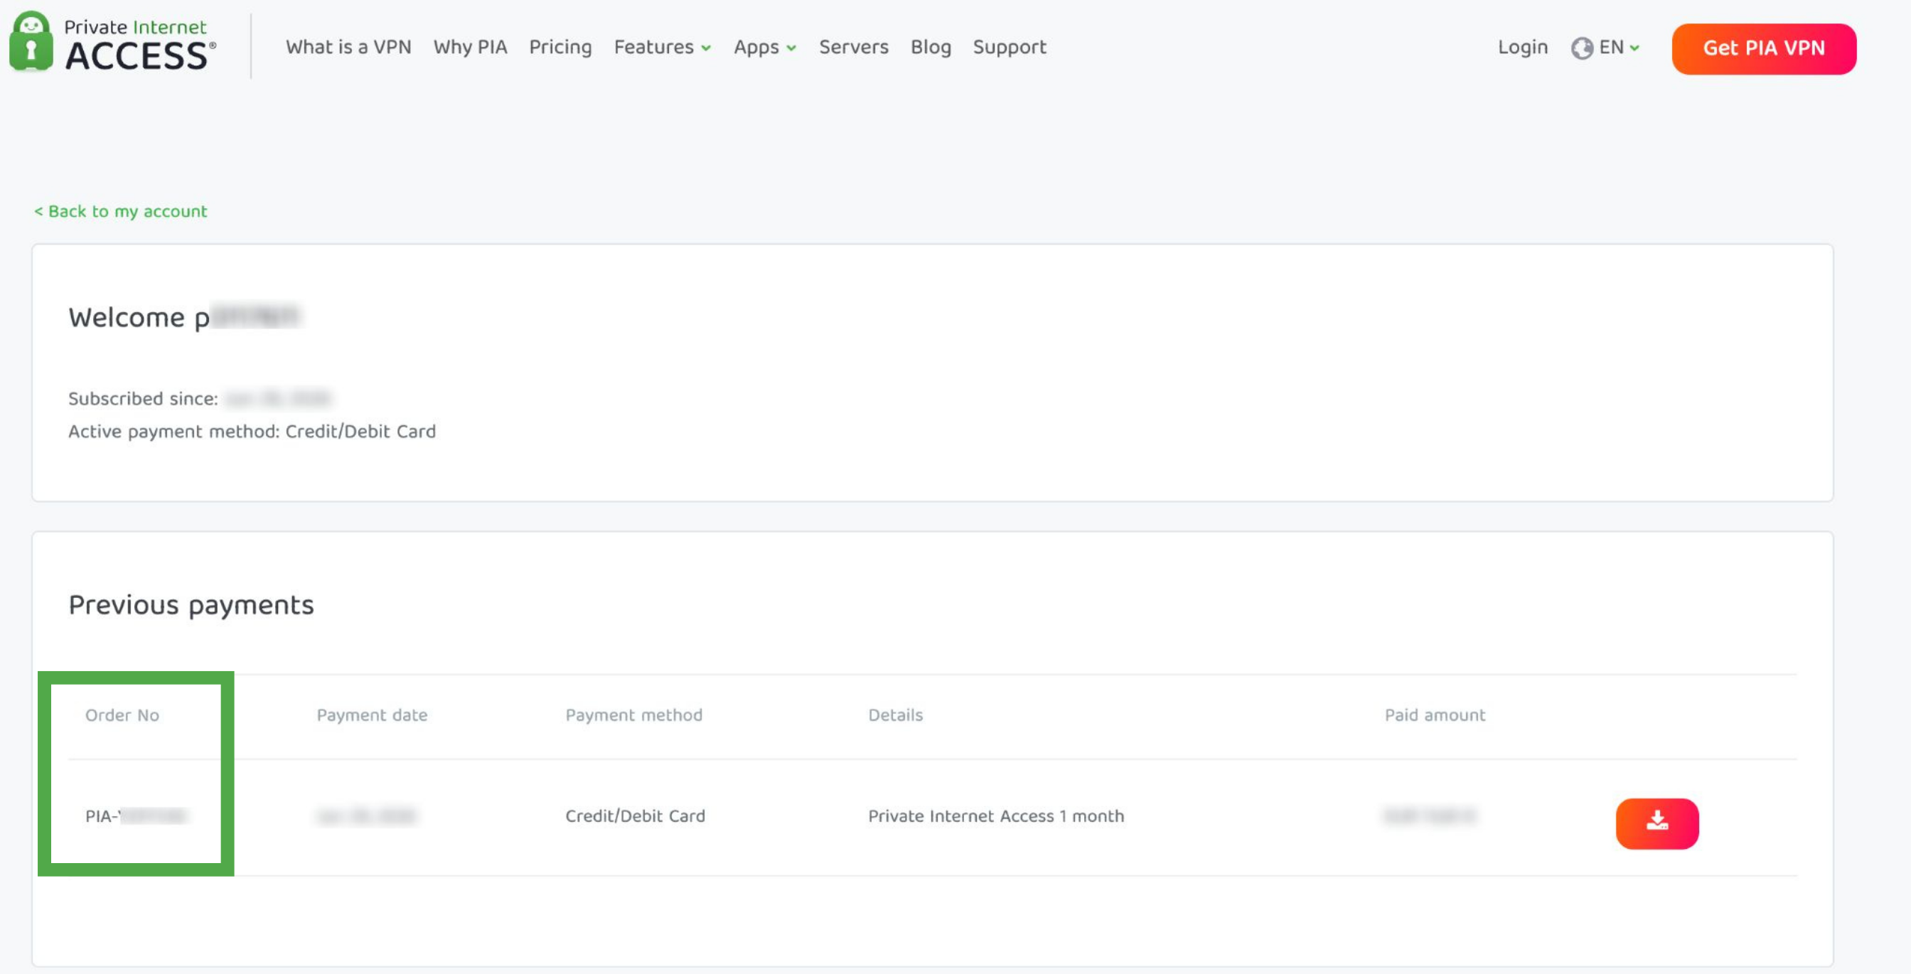Click the Payment method column header
1911x974 pixels.
point(633,715)
